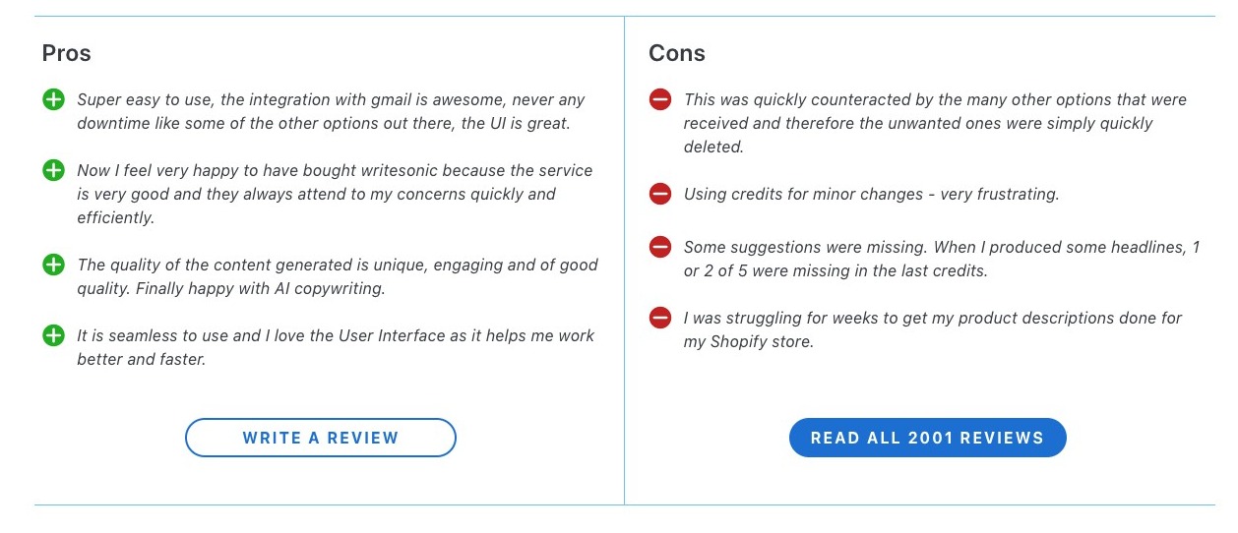The height and width of the screenshot is (533, 1238).
Task: Click the red minus icon next to the Shopify store review
Action: [x=660, y=318]
